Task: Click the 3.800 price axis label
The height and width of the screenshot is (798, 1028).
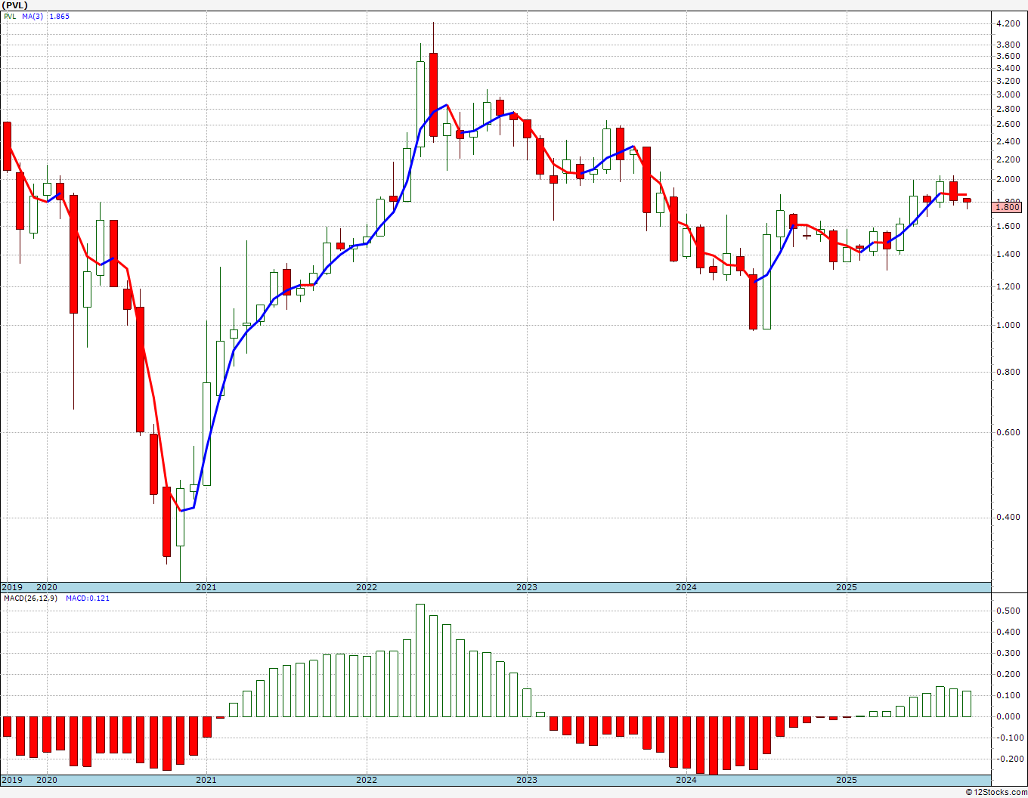Action: tap(1008, 45)
